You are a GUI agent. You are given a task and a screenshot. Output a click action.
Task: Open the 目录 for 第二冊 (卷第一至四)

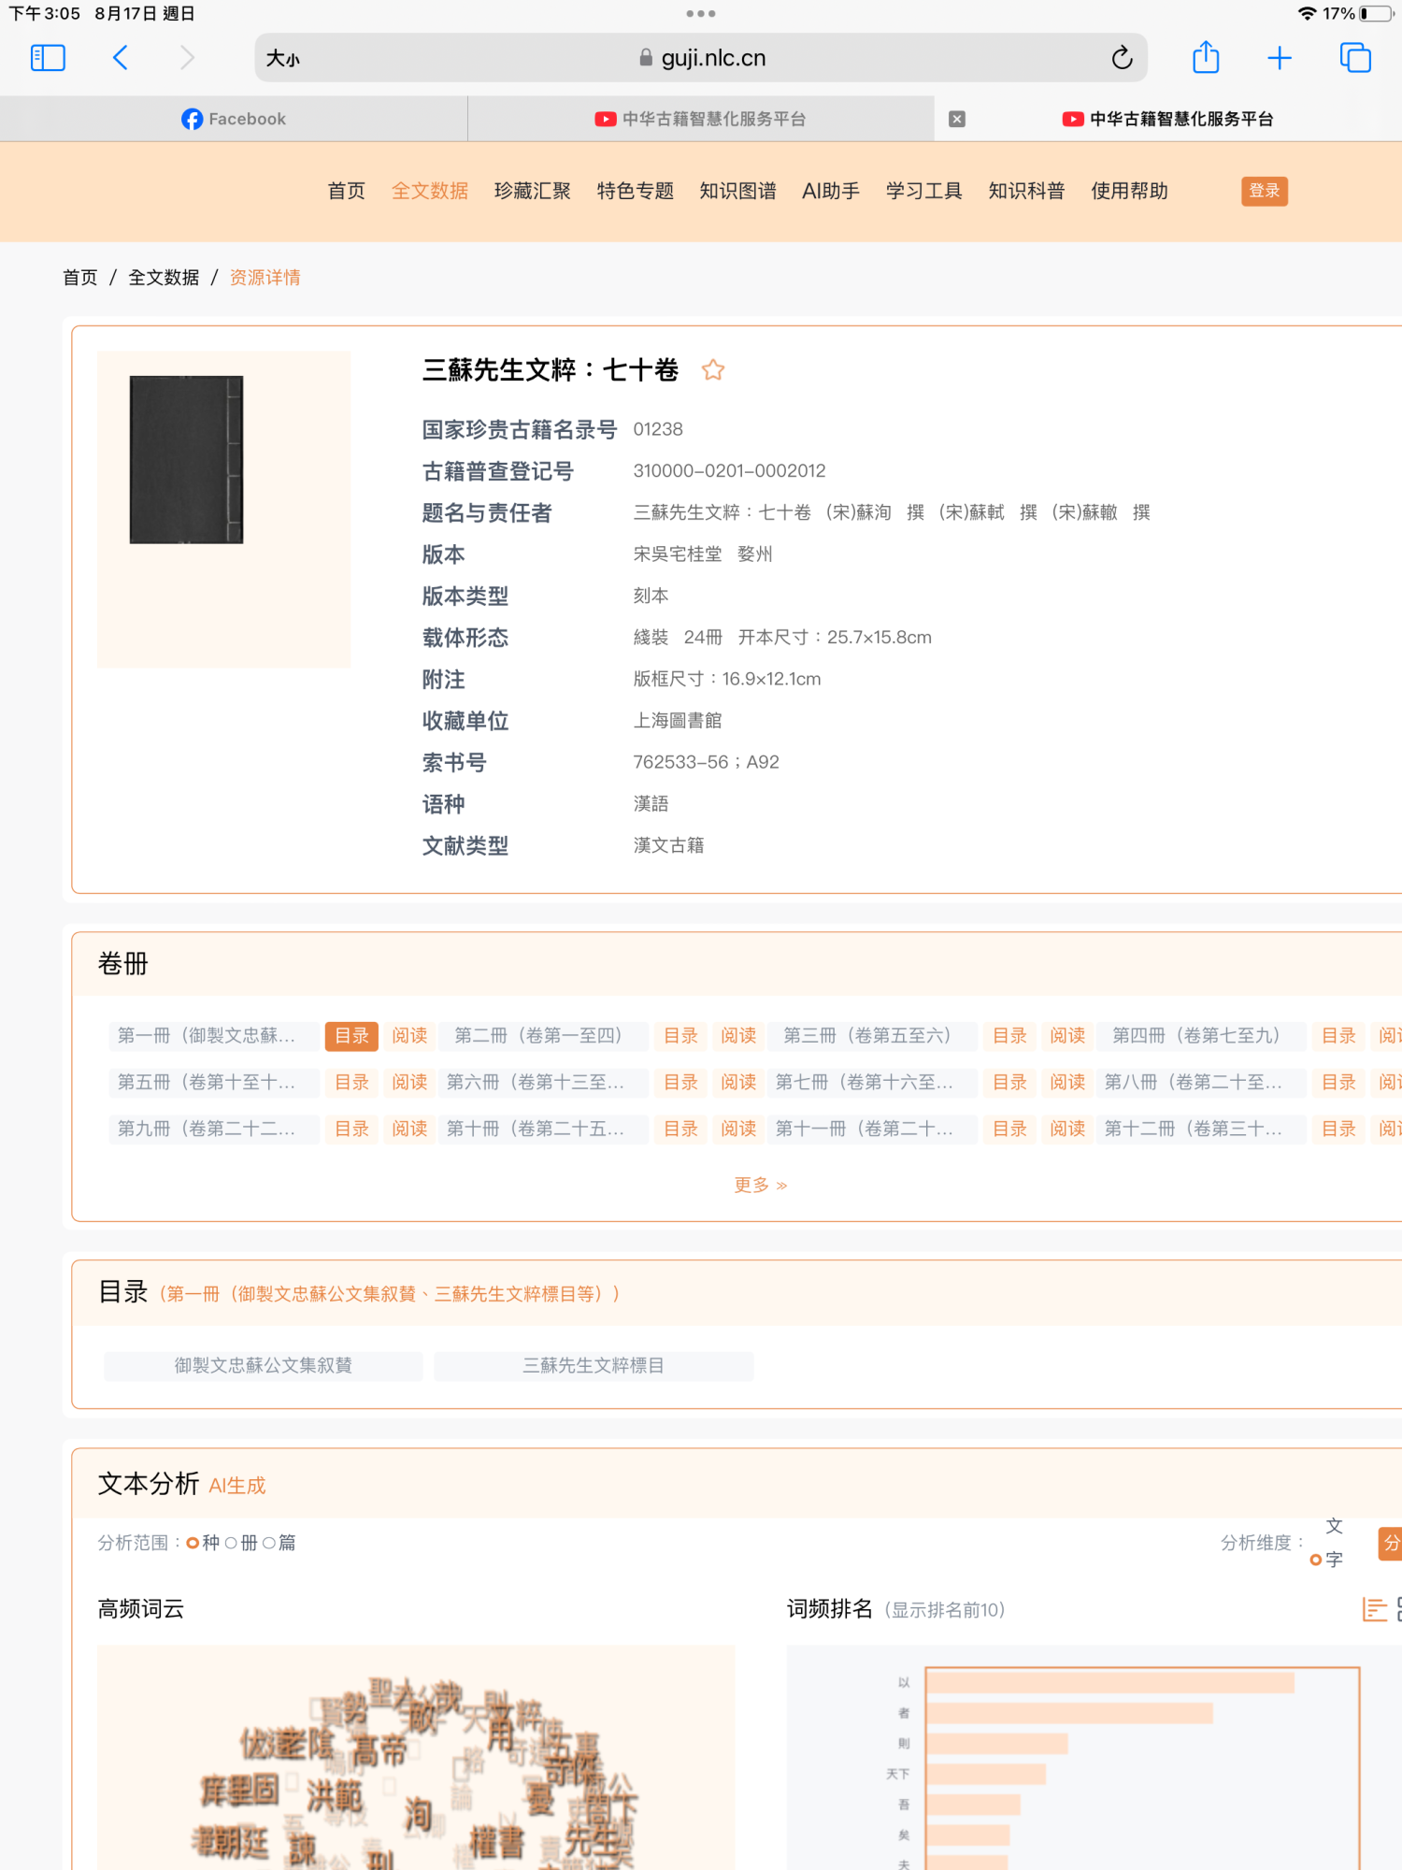680,1035
